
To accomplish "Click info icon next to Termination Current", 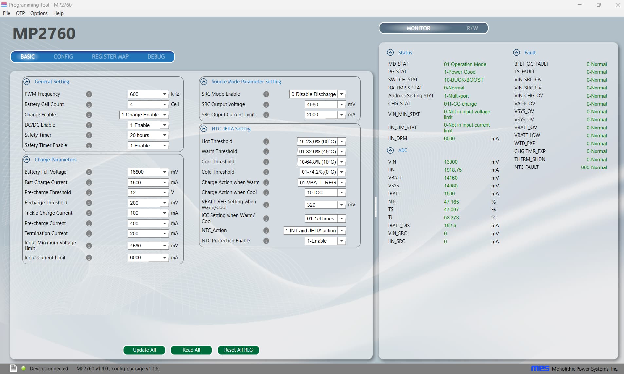I will (x=89, y=233).
